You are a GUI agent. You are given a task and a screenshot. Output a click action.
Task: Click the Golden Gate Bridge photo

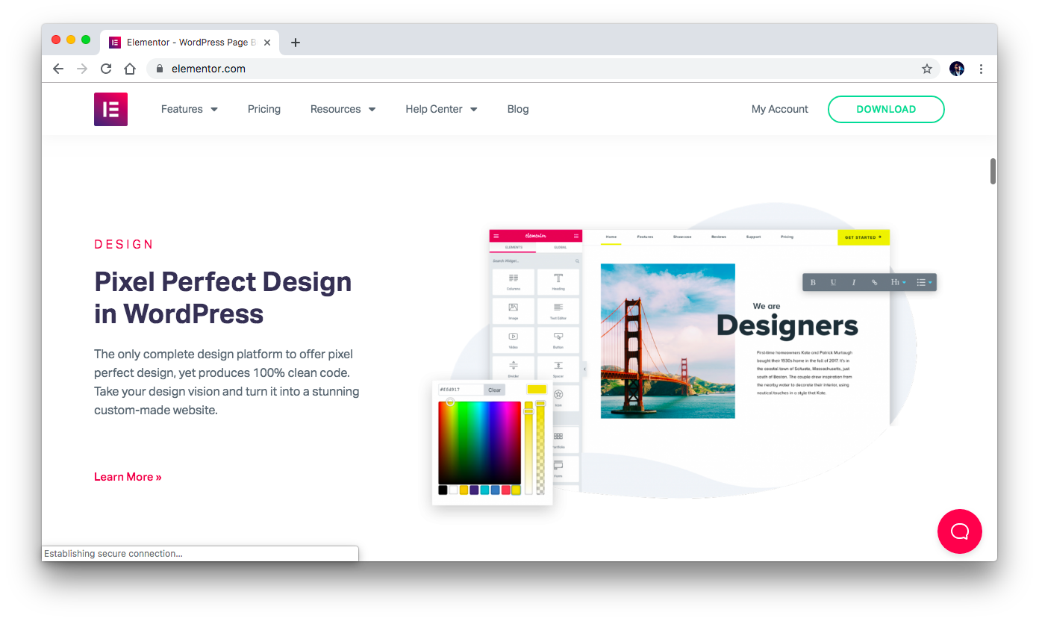coord(667,341)
